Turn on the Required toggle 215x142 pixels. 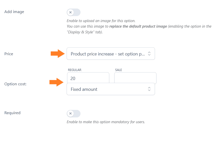tap(73, 113)
